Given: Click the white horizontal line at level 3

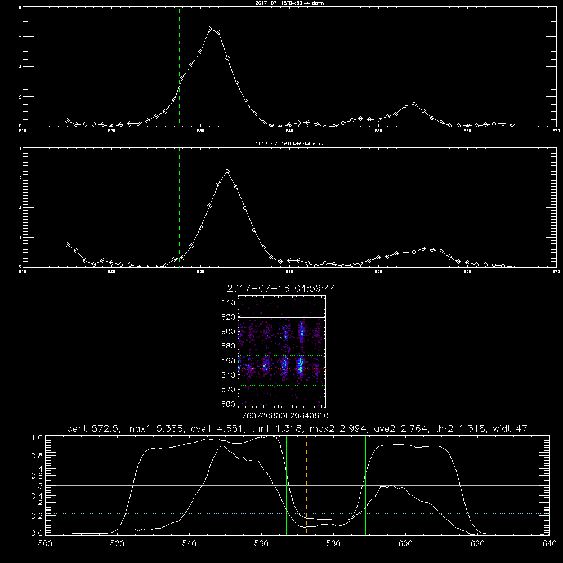Looking at the screenshot, I should point(297,485).
